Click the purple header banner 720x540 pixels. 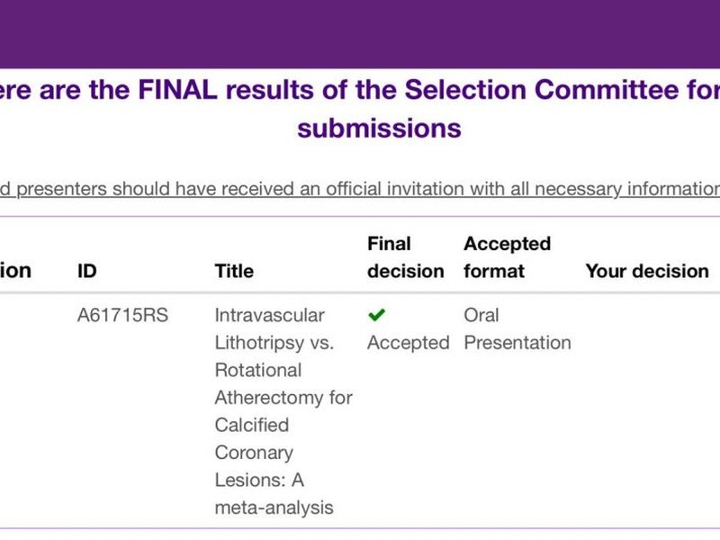(360, 34)
